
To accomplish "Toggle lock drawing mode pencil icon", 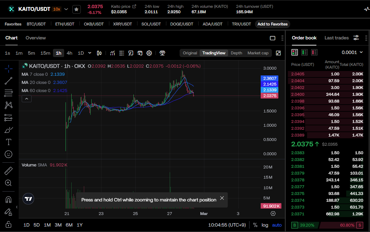I will 8,212.
